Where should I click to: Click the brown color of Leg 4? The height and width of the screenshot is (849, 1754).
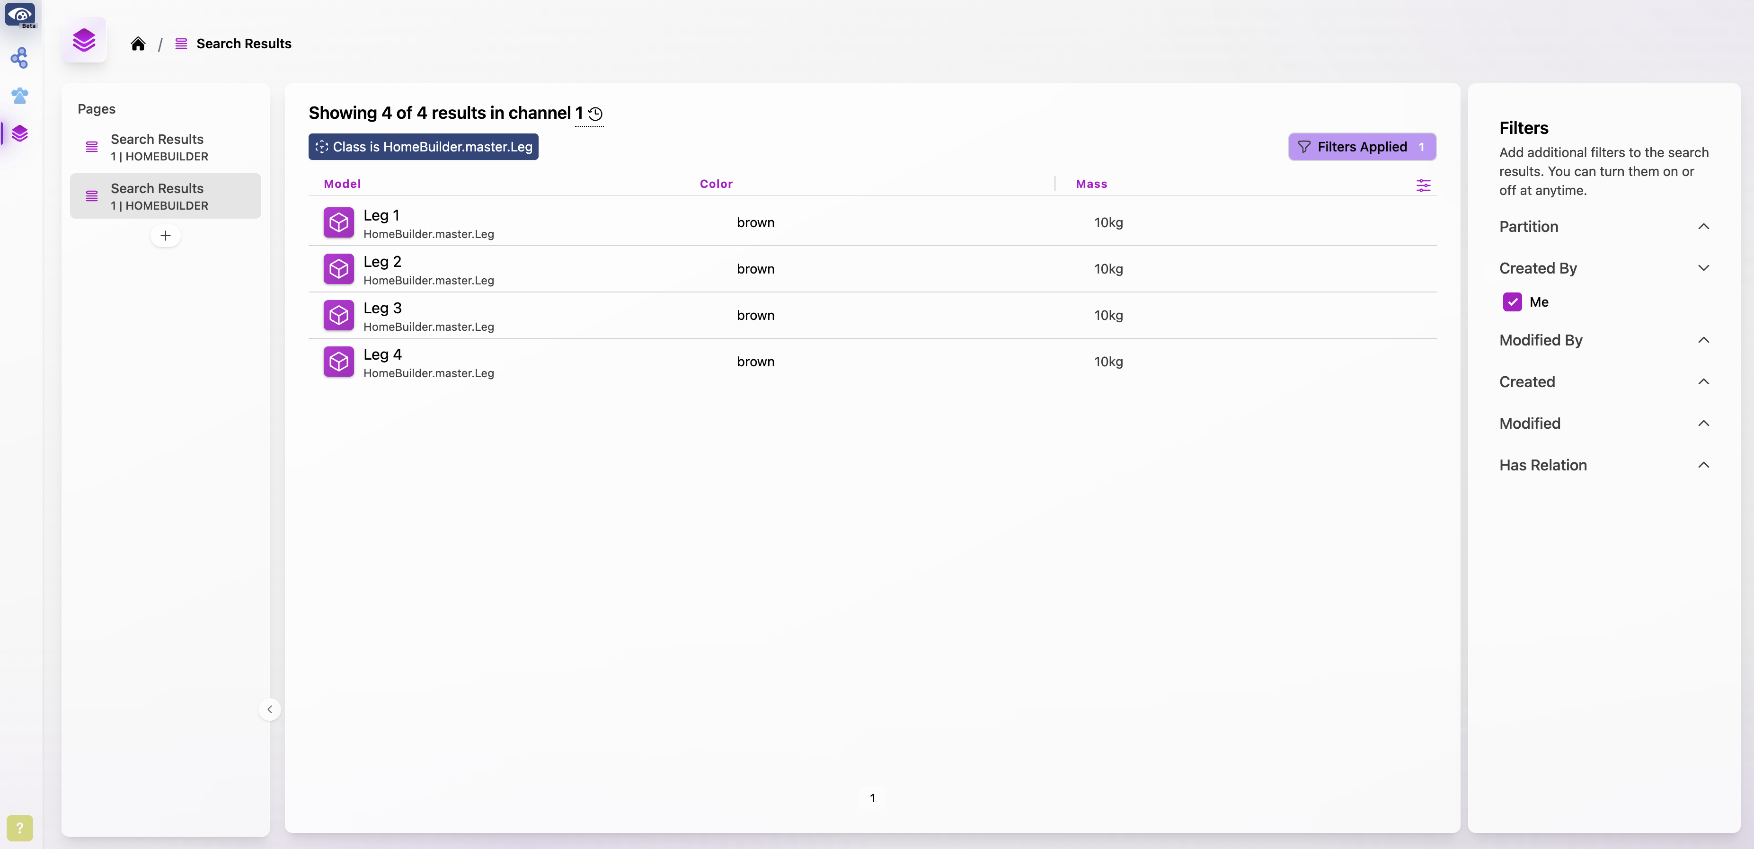[x=755, y=362]
